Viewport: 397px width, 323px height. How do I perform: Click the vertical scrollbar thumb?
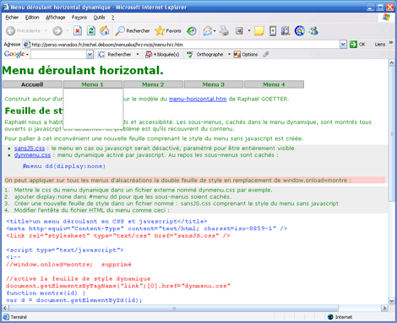tap(392, 134)
